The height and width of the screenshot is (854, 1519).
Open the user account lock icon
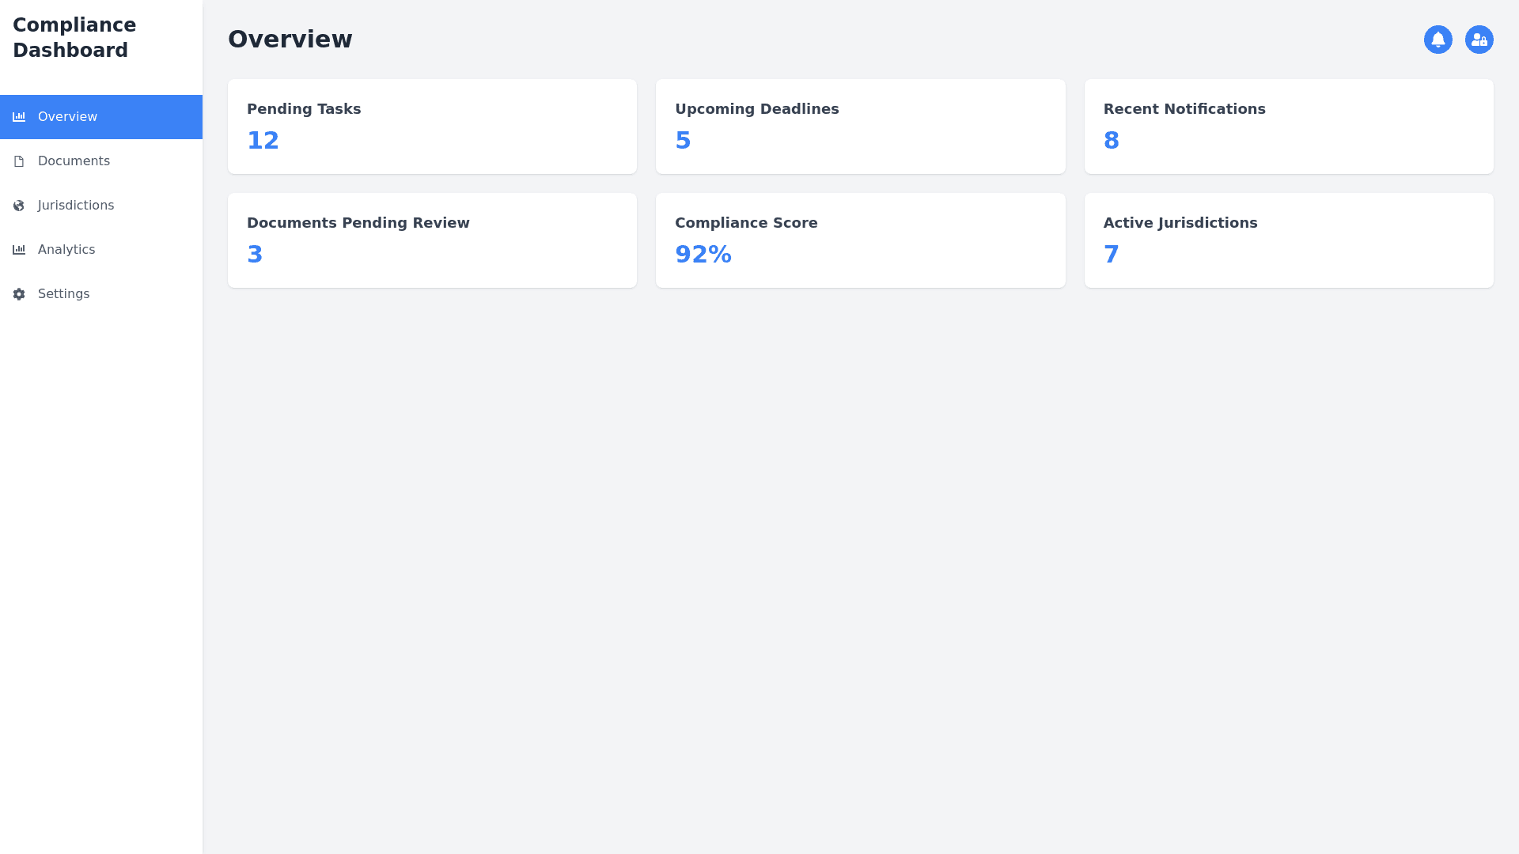click(x=1479, y=40)
